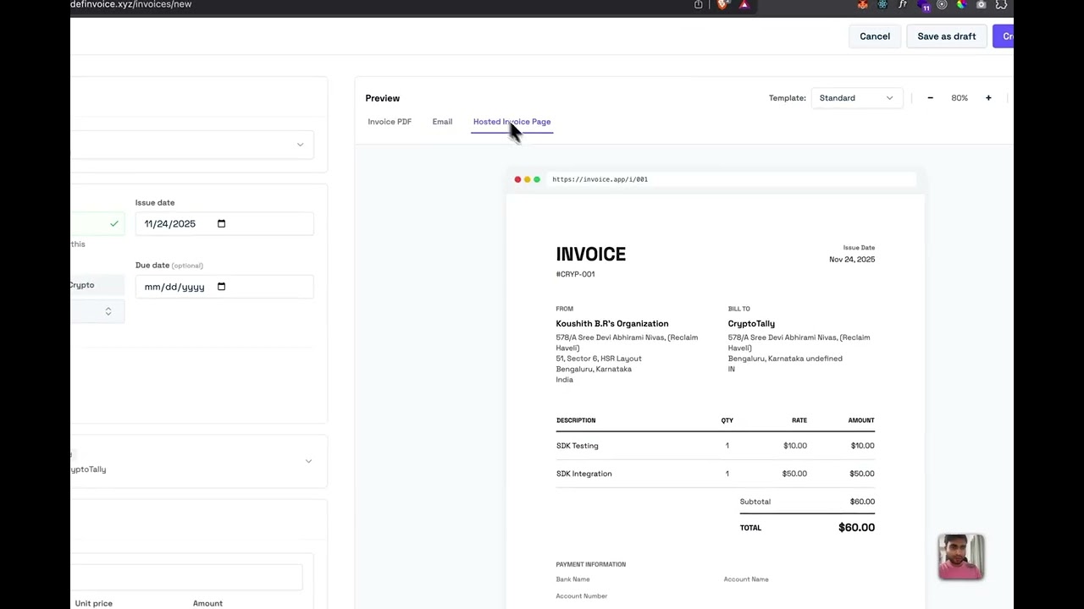This screenshot has height=609, width=1084.
Task: Click Save as draft
Action: click(x=947, y=36)
